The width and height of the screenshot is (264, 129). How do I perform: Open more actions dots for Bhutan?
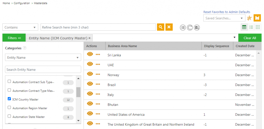point(98,104)
